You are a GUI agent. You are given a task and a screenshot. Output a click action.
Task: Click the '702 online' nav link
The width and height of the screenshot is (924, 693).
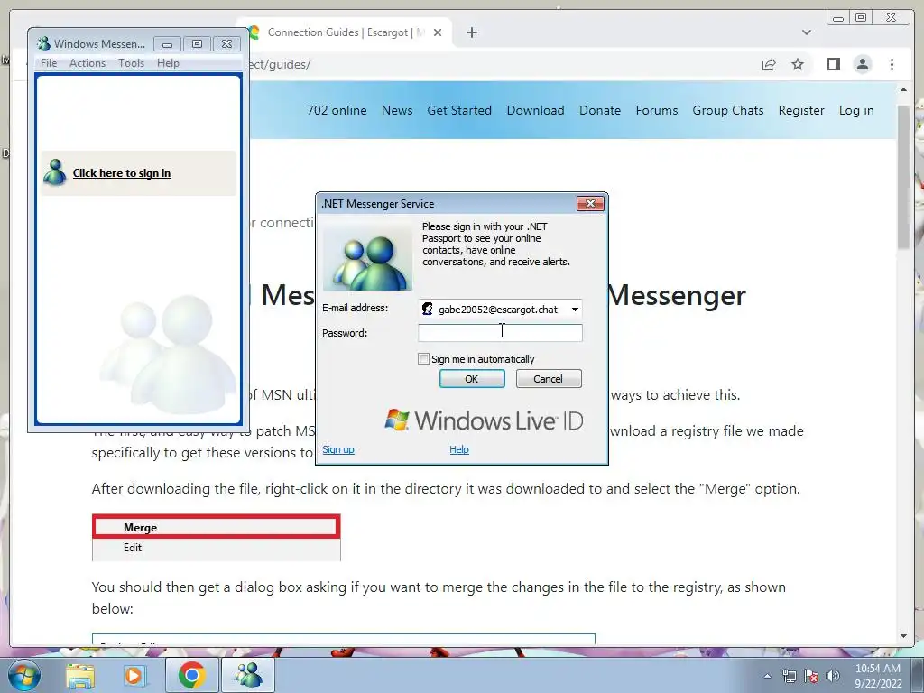(337, 110)
